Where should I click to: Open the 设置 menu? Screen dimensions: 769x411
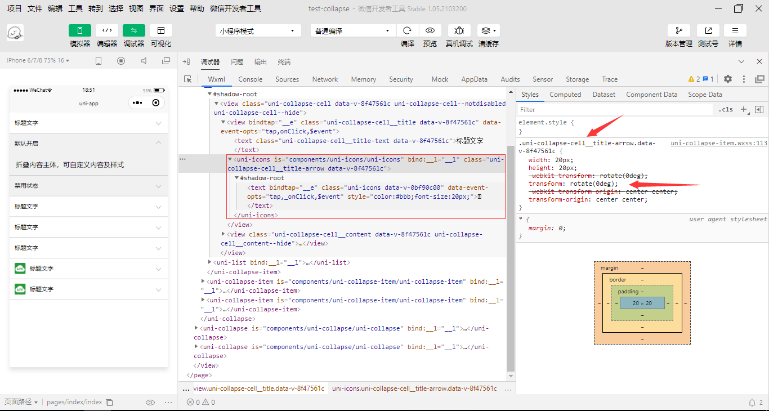(176, 8)
